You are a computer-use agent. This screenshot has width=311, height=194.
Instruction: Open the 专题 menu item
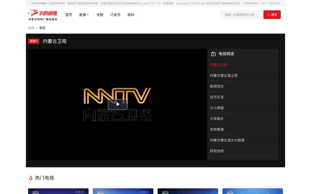[x=100, y=15]
